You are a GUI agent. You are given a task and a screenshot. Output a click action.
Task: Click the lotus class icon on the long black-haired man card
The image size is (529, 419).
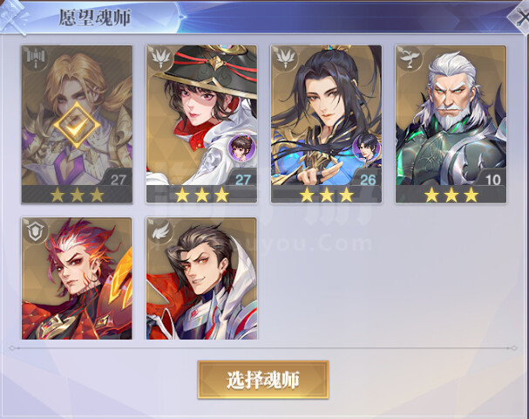click(285, 58)
